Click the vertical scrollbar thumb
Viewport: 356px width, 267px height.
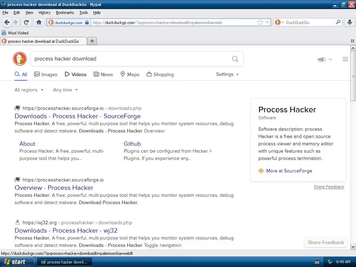click(353, 76)
